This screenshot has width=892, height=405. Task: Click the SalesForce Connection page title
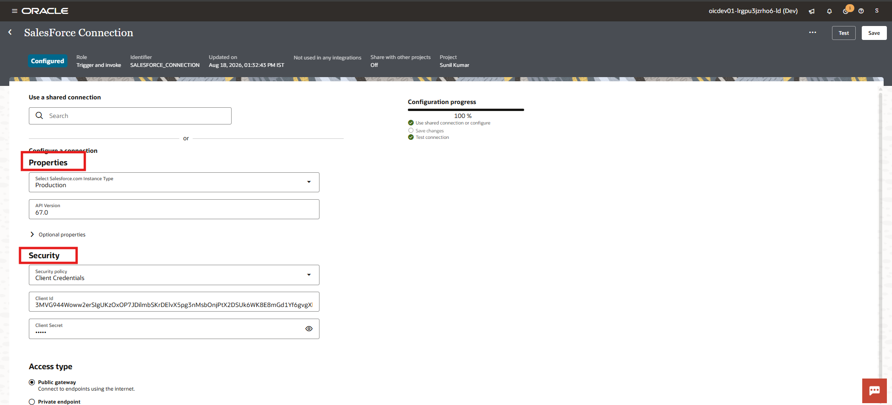click(79, 33)
